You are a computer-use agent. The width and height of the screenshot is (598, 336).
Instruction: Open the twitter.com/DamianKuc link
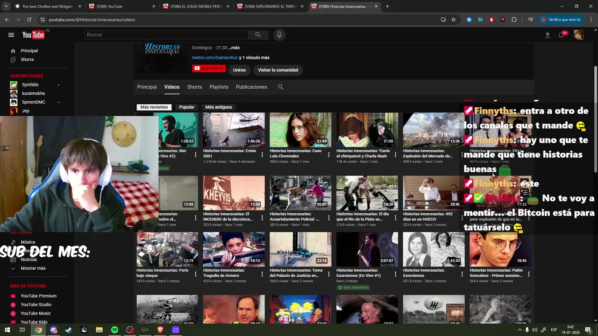(x=215, y=57)
